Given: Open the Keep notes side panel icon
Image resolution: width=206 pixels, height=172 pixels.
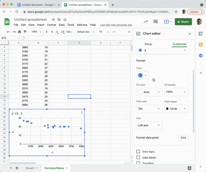Looking at the screenshot, I should coord(201,45).
